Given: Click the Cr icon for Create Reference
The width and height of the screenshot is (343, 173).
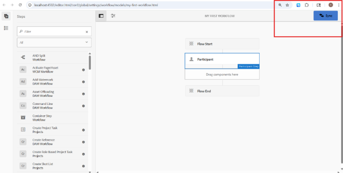Looking at the screenshot, I should [23, 142].
